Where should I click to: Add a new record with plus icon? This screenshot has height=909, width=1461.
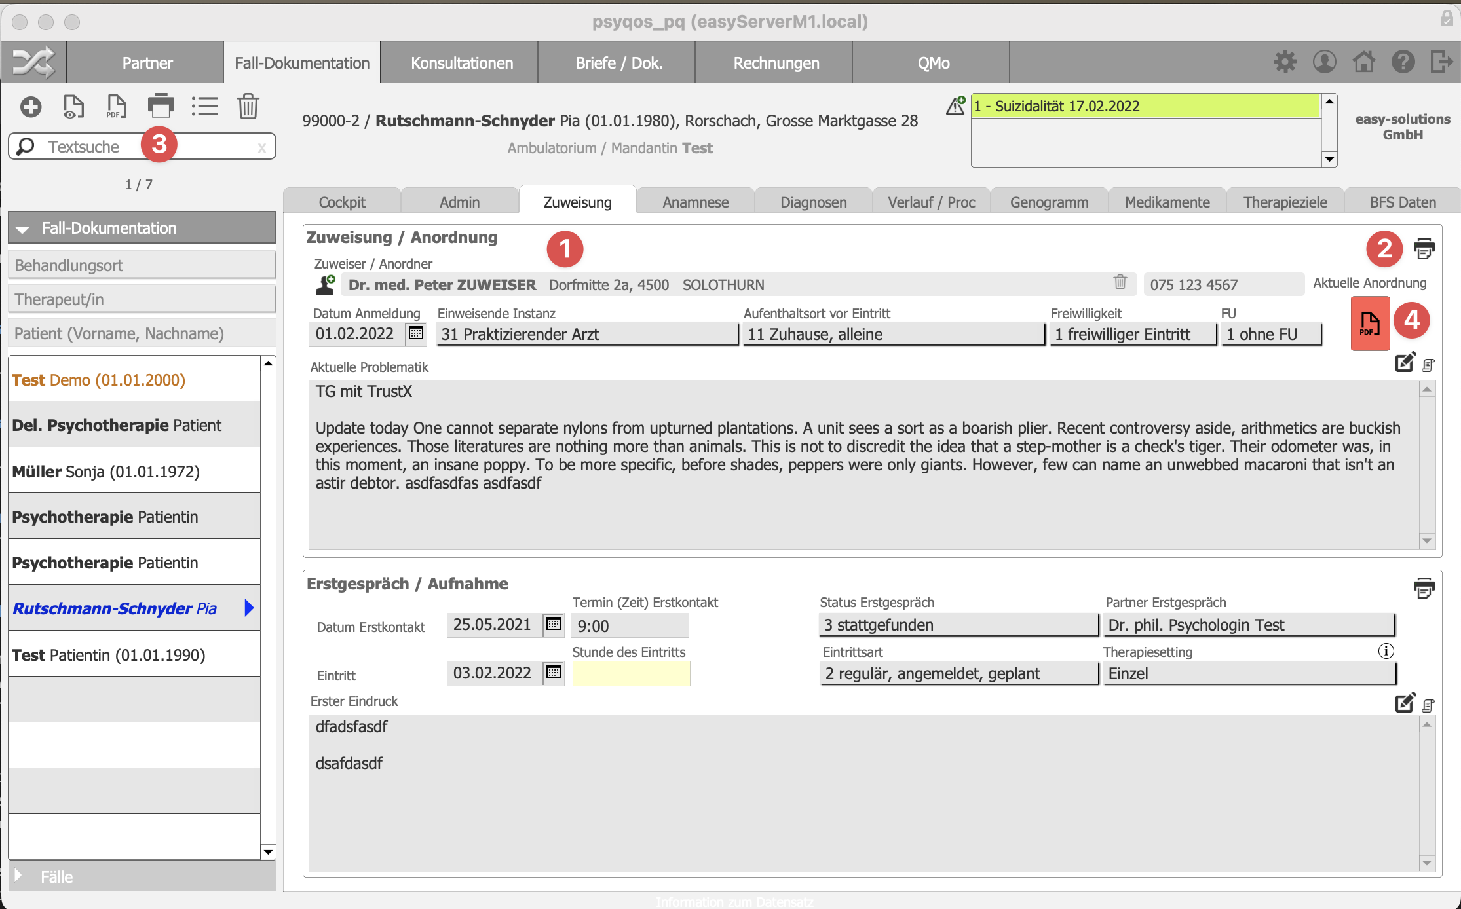click(30, 107)
